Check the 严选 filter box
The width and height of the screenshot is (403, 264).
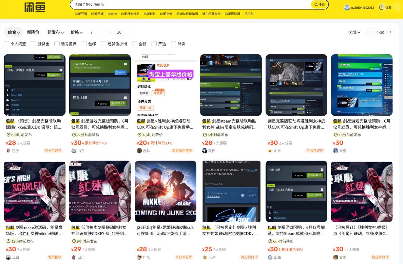click(154, 44)
